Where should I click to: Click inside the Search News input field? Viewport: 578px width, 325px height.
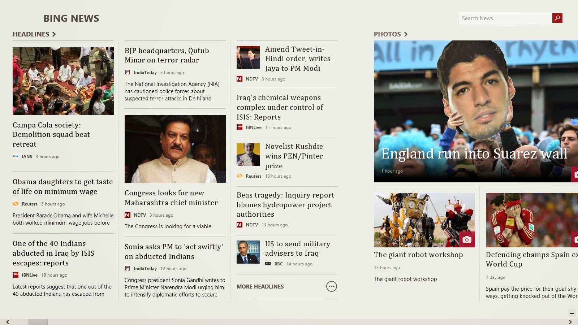point(502,18)
